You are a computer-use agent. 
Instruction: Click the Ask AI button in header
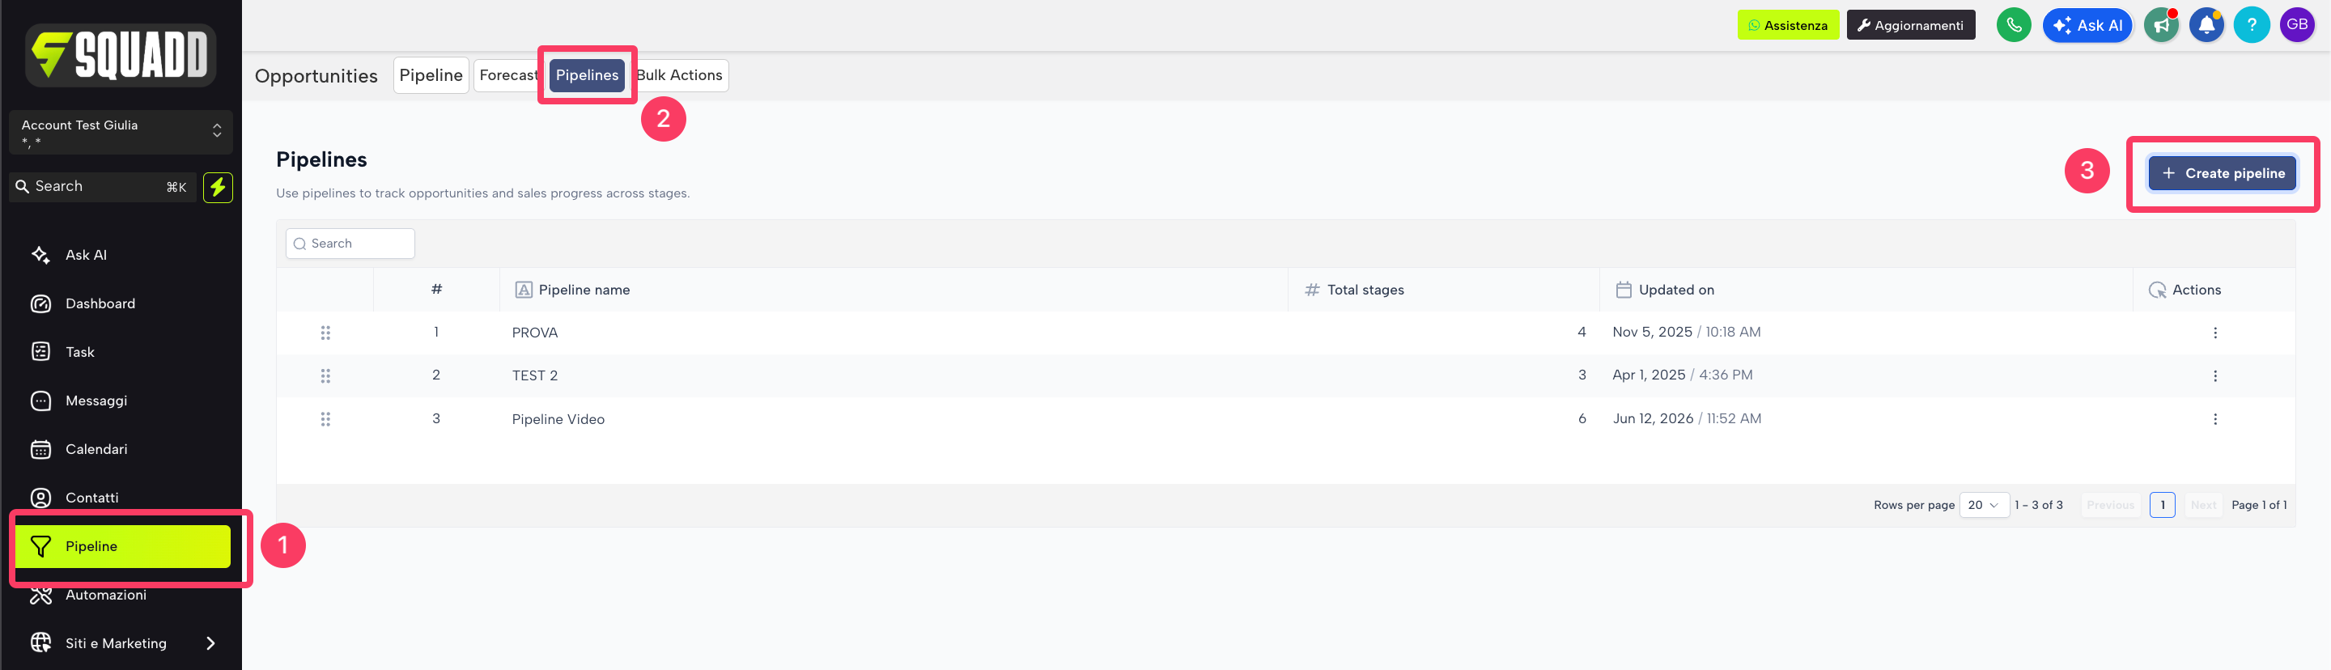(x=2087, y=25)
